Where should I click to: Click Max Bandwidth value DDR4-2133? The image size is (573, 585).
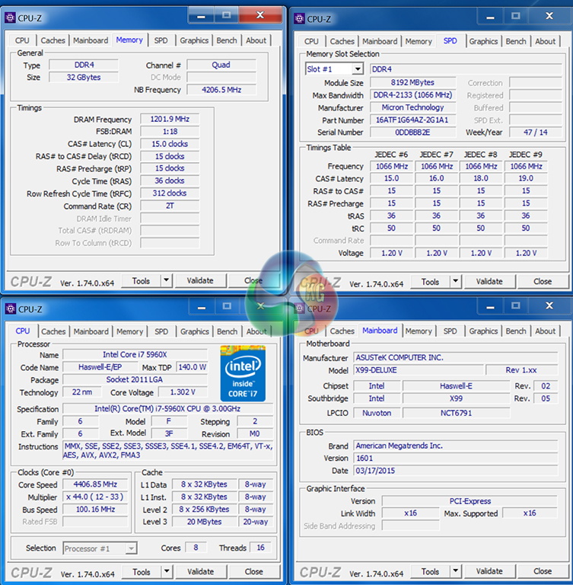click(412, 94)
